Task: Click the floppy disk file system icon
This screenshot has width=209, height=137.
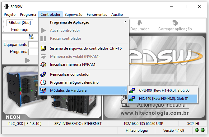Action: coord(43,48)
